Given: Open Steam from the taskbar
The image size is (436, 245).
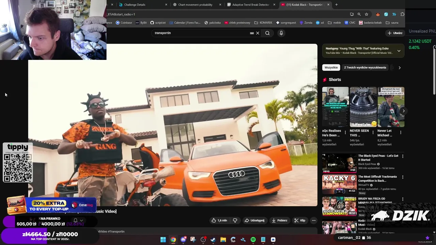Looking at the screenshot, I should click(x=213, y=240).
